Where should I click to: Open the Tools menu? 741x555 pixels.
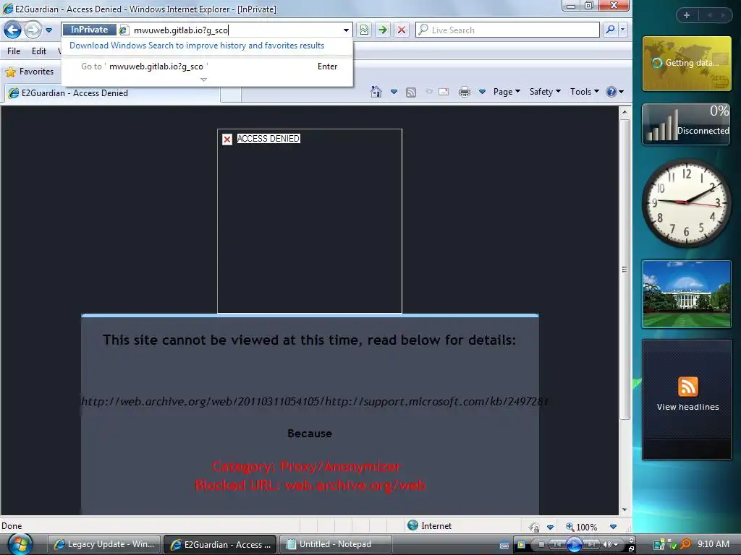pos(584,92)
